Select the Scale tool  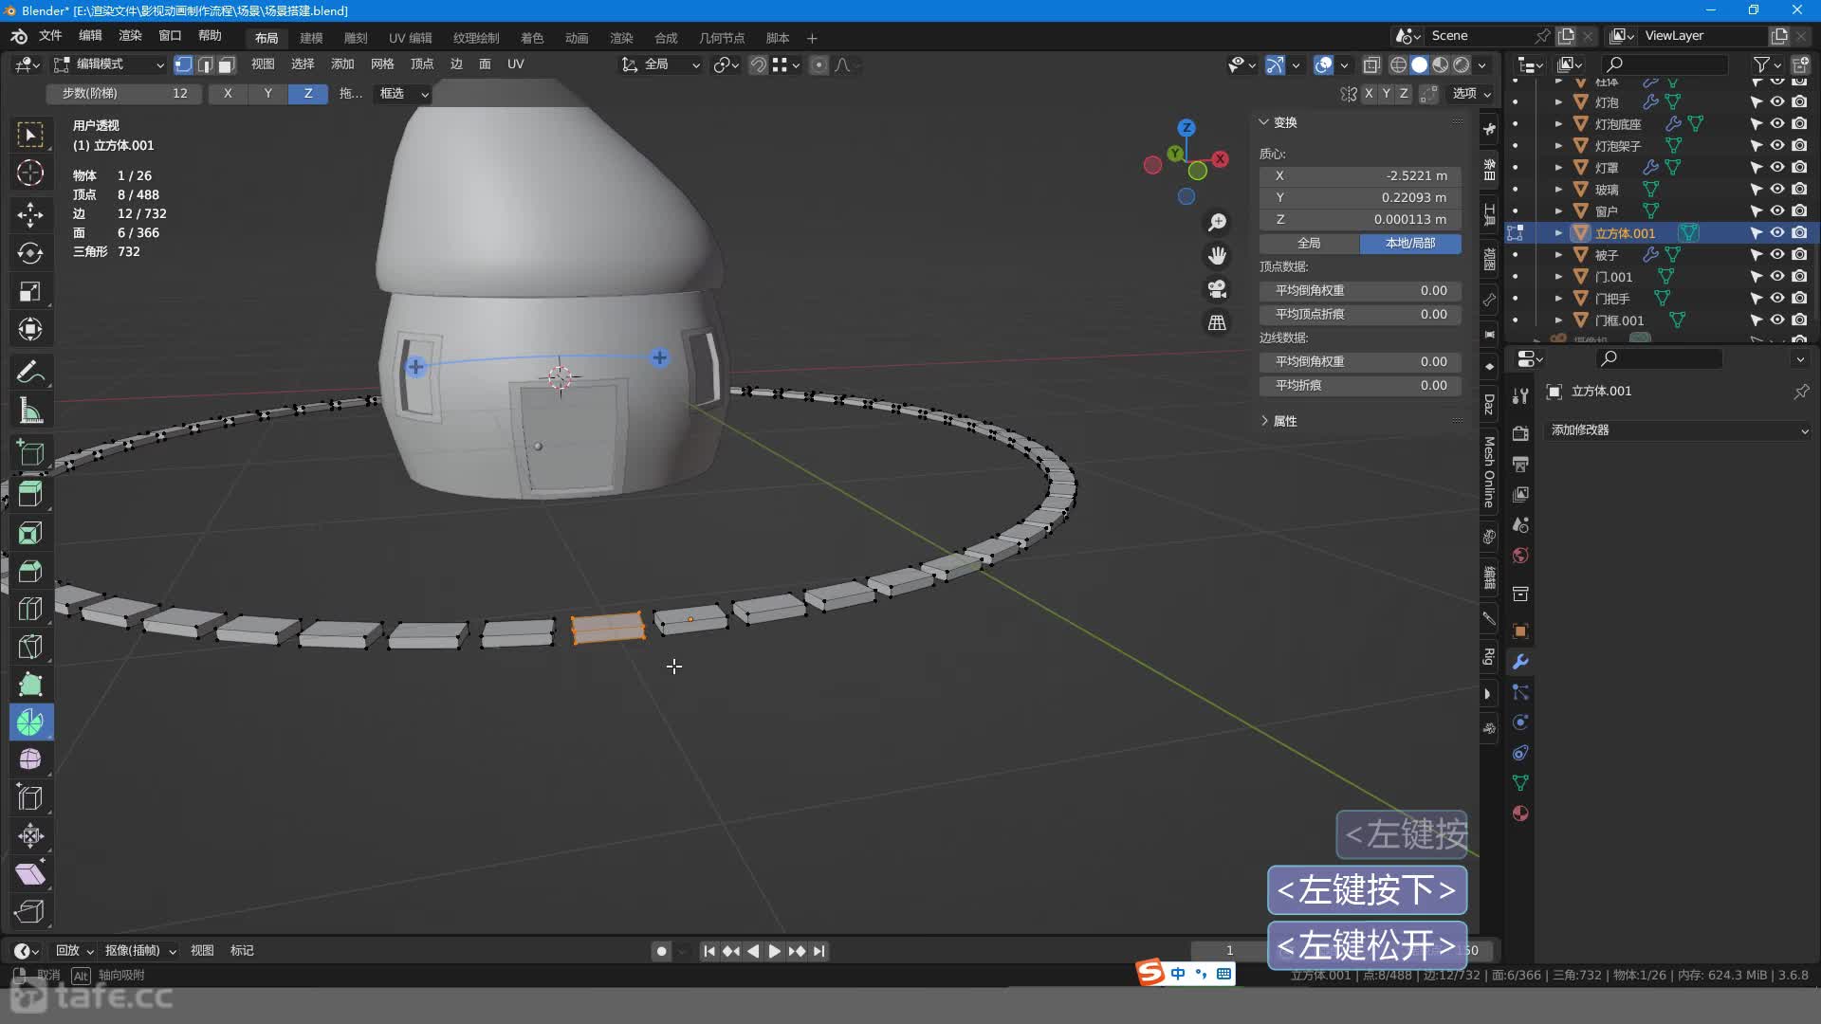[x=30, y=292]
